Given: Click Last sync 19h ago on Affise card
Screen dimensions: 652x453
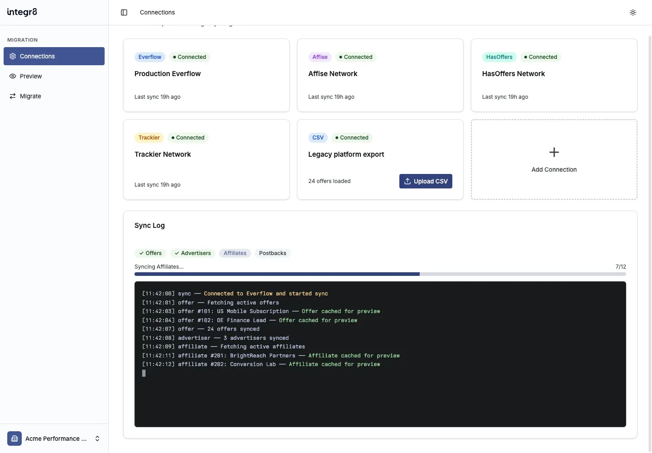Looking at the screenshot, I should [x=331, y=97].
